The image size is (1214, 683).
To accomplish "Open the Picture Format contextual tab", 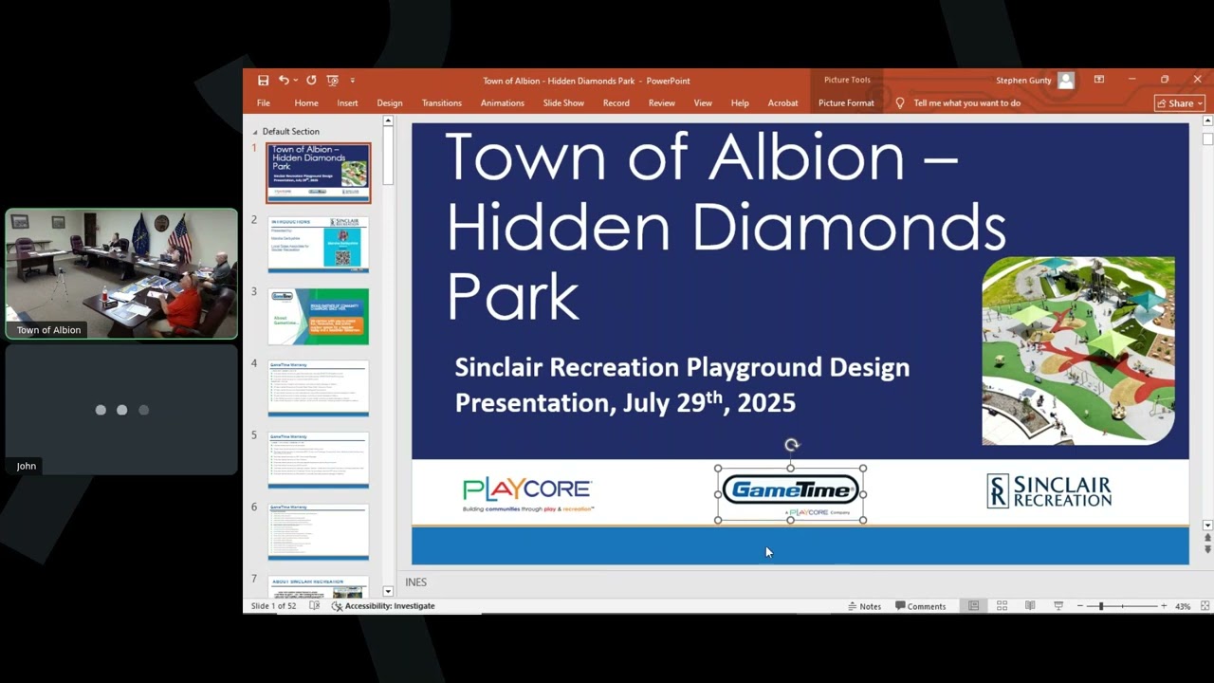I will click(846, 103).
